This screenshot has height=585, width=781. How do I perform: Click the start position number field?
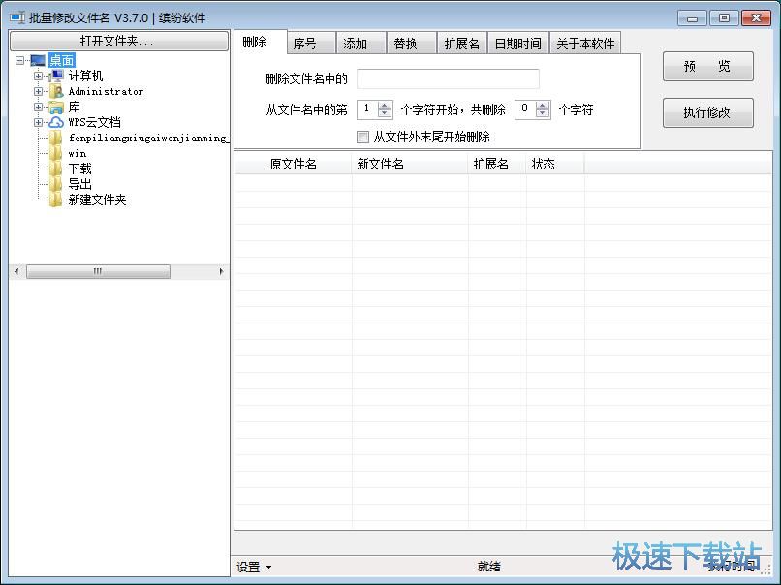click(367, 109)
